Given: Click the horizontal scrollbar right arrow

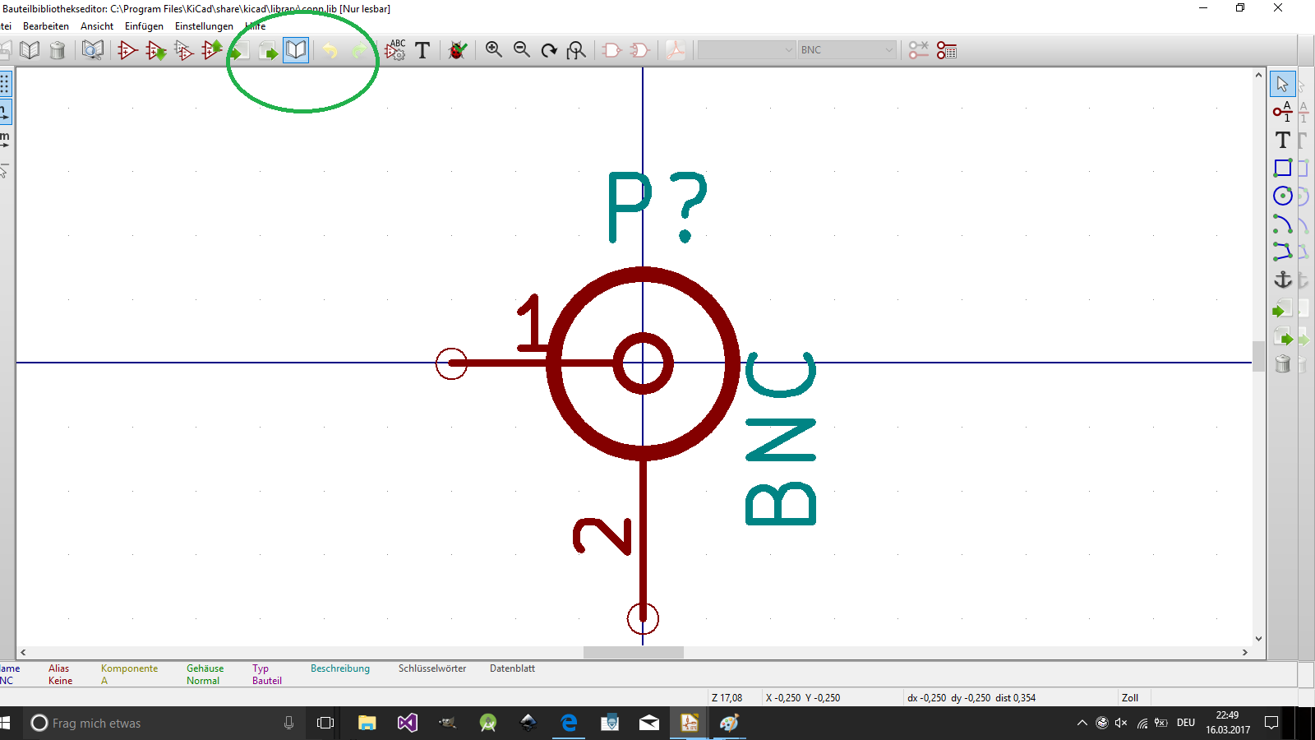Looking at the screenshot, I should [x=1245, y=652].
